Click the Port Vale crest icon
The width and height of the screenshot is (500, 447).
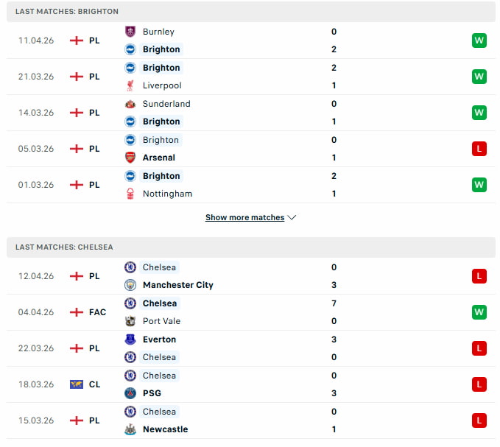pyautogui.click(x=130, y=321)
